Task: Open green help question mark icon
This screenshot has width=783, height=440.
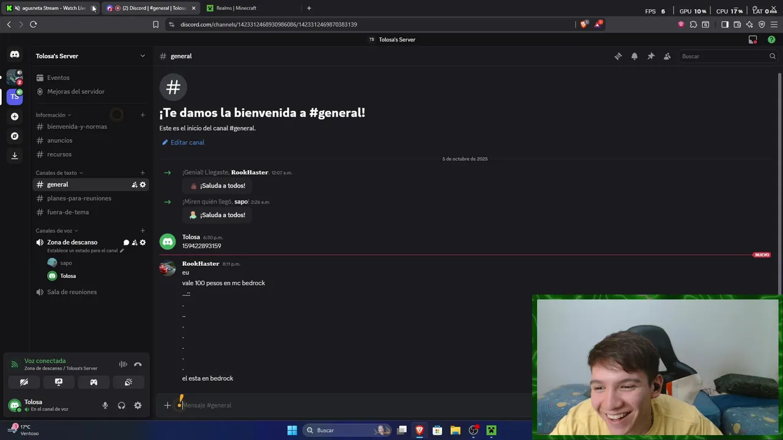Action: pyautogui.click(x=771, y=40)
